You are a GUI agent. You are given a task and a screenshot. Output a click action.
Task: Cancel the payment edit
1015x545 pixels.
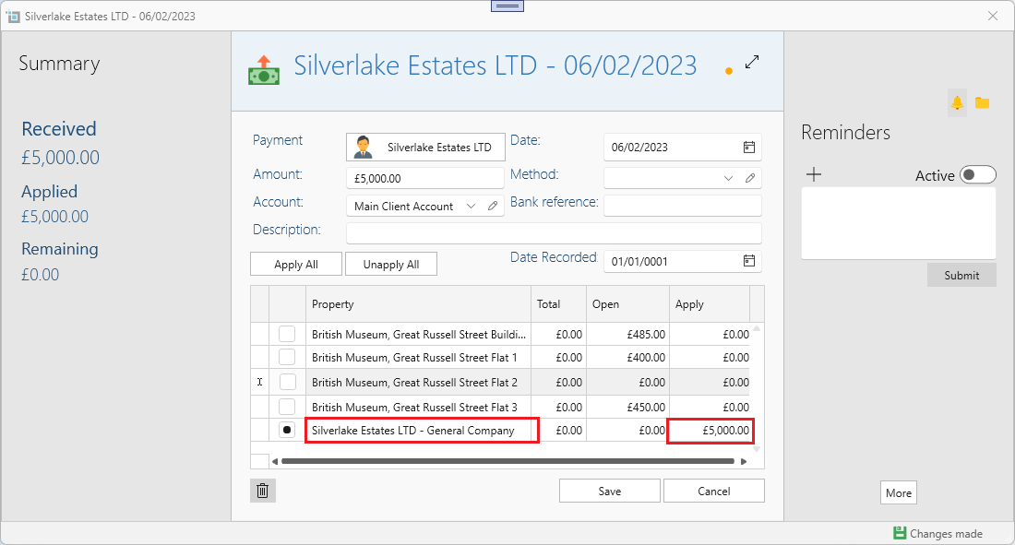click(x=714, y=491)
